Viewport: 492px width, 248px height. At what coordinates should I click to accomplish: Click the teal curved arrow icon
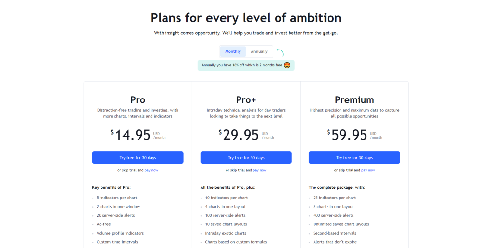pos(280,52)
